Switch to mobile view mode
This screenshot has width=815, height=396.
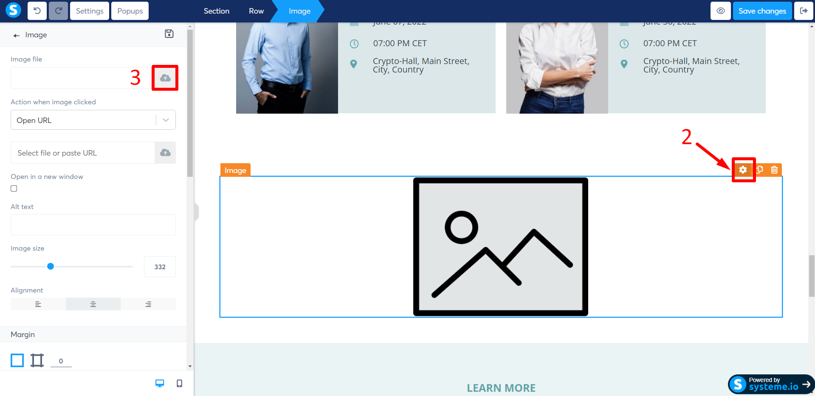[179, 383]
